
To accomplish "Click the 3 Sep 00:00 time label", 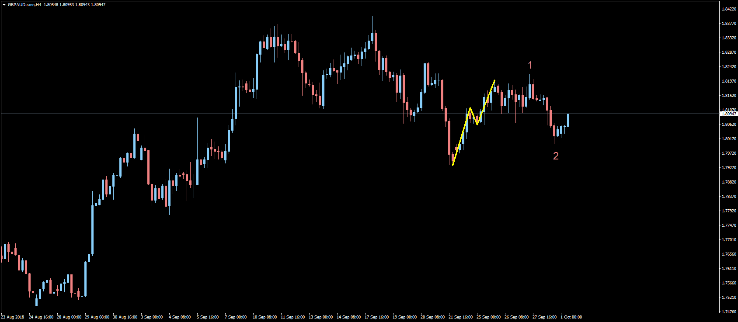I will point(152,317).
